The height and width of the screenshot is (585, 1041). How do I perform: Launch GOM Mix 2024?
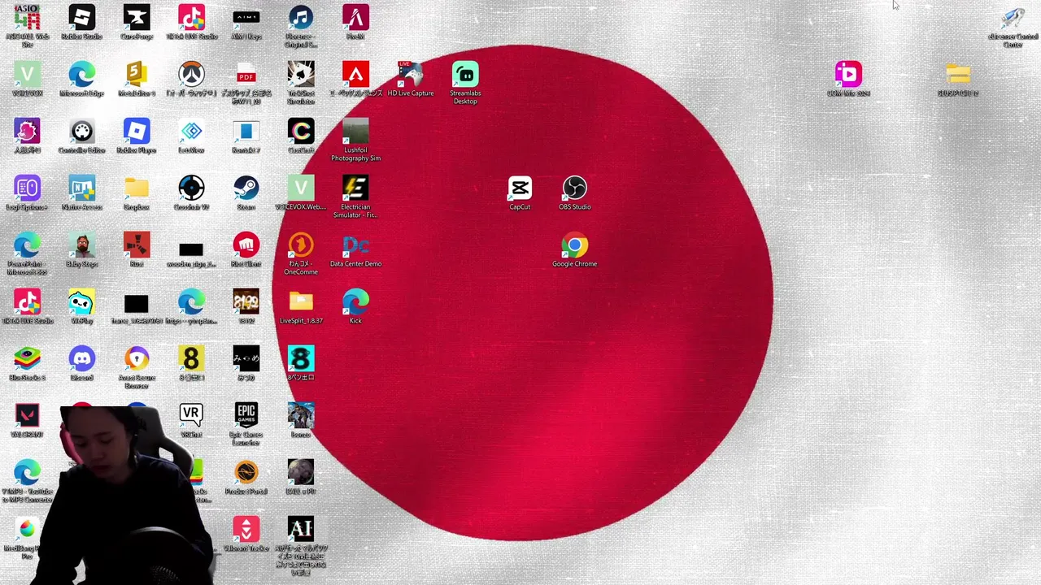(848, 79)
